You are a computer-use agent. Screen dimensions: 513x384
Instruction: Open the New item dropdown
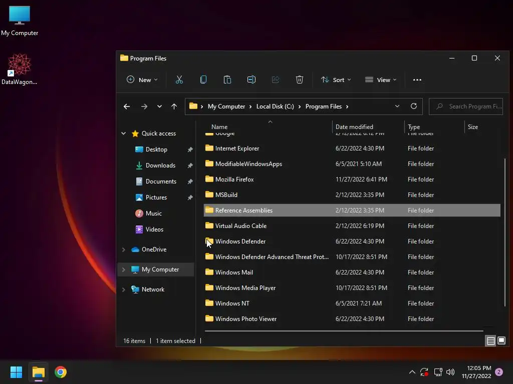[x=142, y=79]
